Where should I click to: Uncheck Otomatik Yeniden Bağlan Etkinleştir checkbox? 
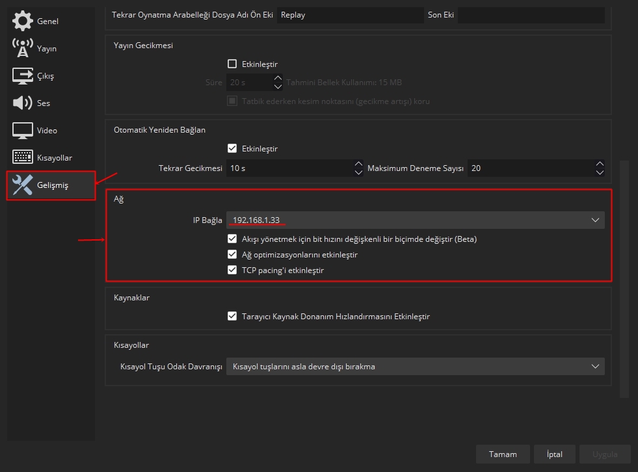point(232,148)
